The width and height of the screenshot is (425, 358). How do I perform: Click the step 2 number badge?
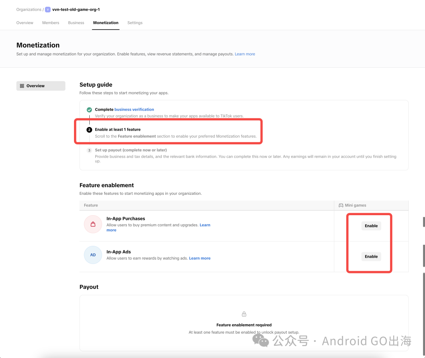[x=89, y=130]
